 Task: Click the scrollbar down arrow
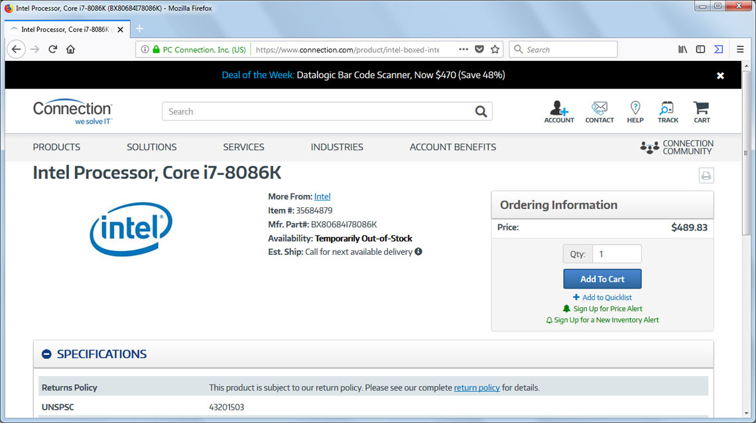[746, 413]
